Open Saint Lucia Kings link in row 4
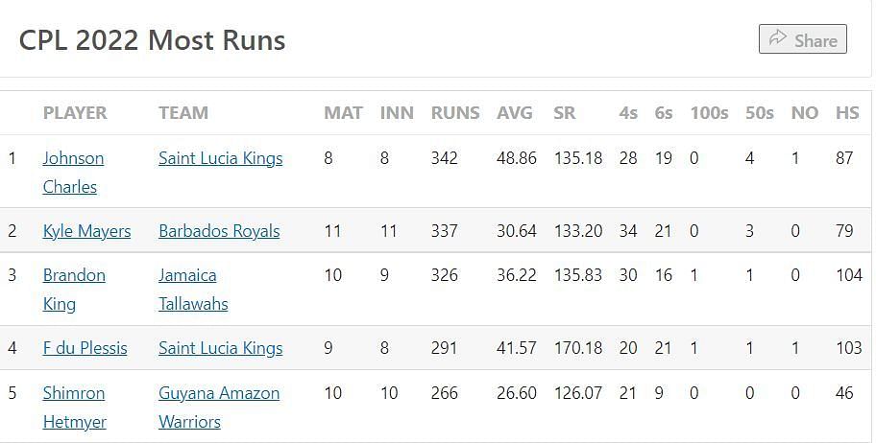Image resolution: width=876 pixels, height=443 pixels. click(x=221, y=348)
